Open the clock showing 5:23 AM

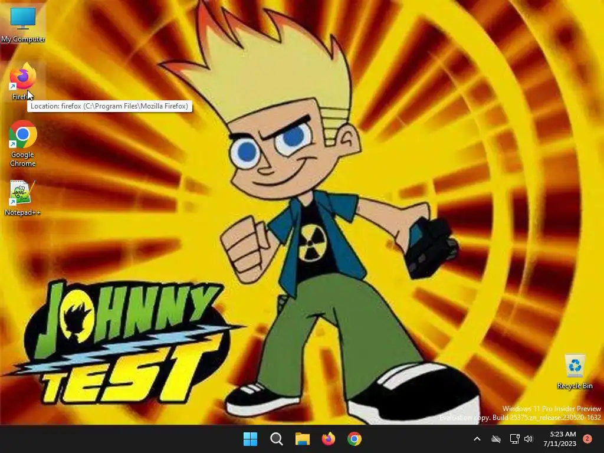[x=560, y=439]
